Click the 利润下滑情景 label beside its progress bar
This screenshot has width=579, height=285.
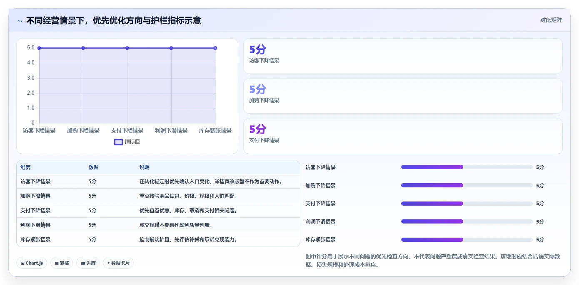click(320, 222)
